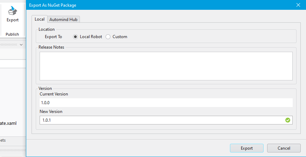306x157 pixels.
Task: Click the New Version input field
Action: 166,120
